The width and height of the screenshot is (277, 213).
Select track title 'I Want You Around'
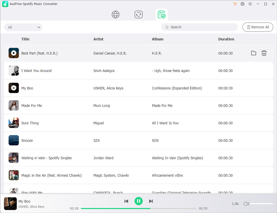36,71
